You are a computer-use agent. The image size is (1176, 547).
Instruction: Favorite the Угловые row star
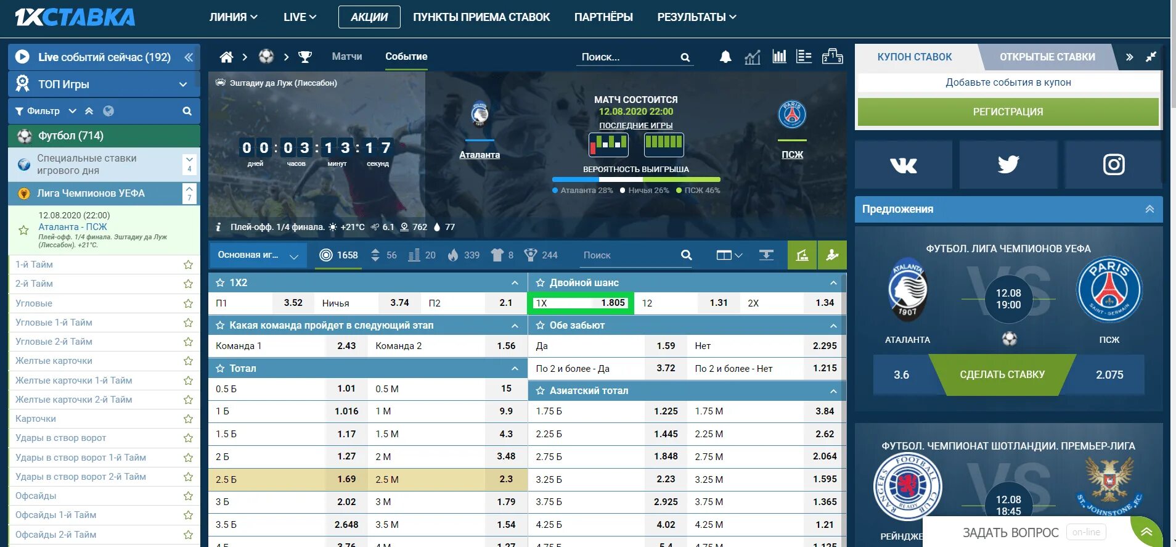click(188, 303)
